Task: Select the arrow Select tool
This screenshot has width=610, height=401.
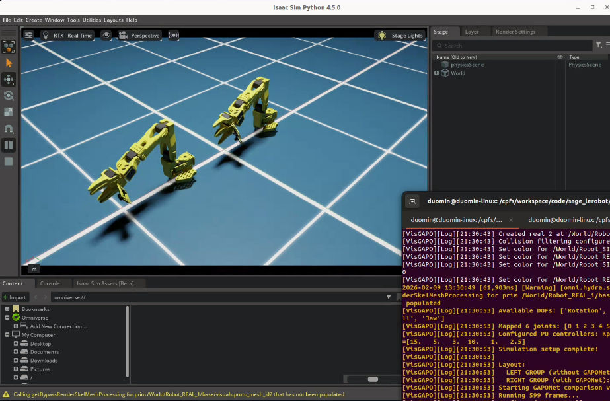Action: click(9, 63)
